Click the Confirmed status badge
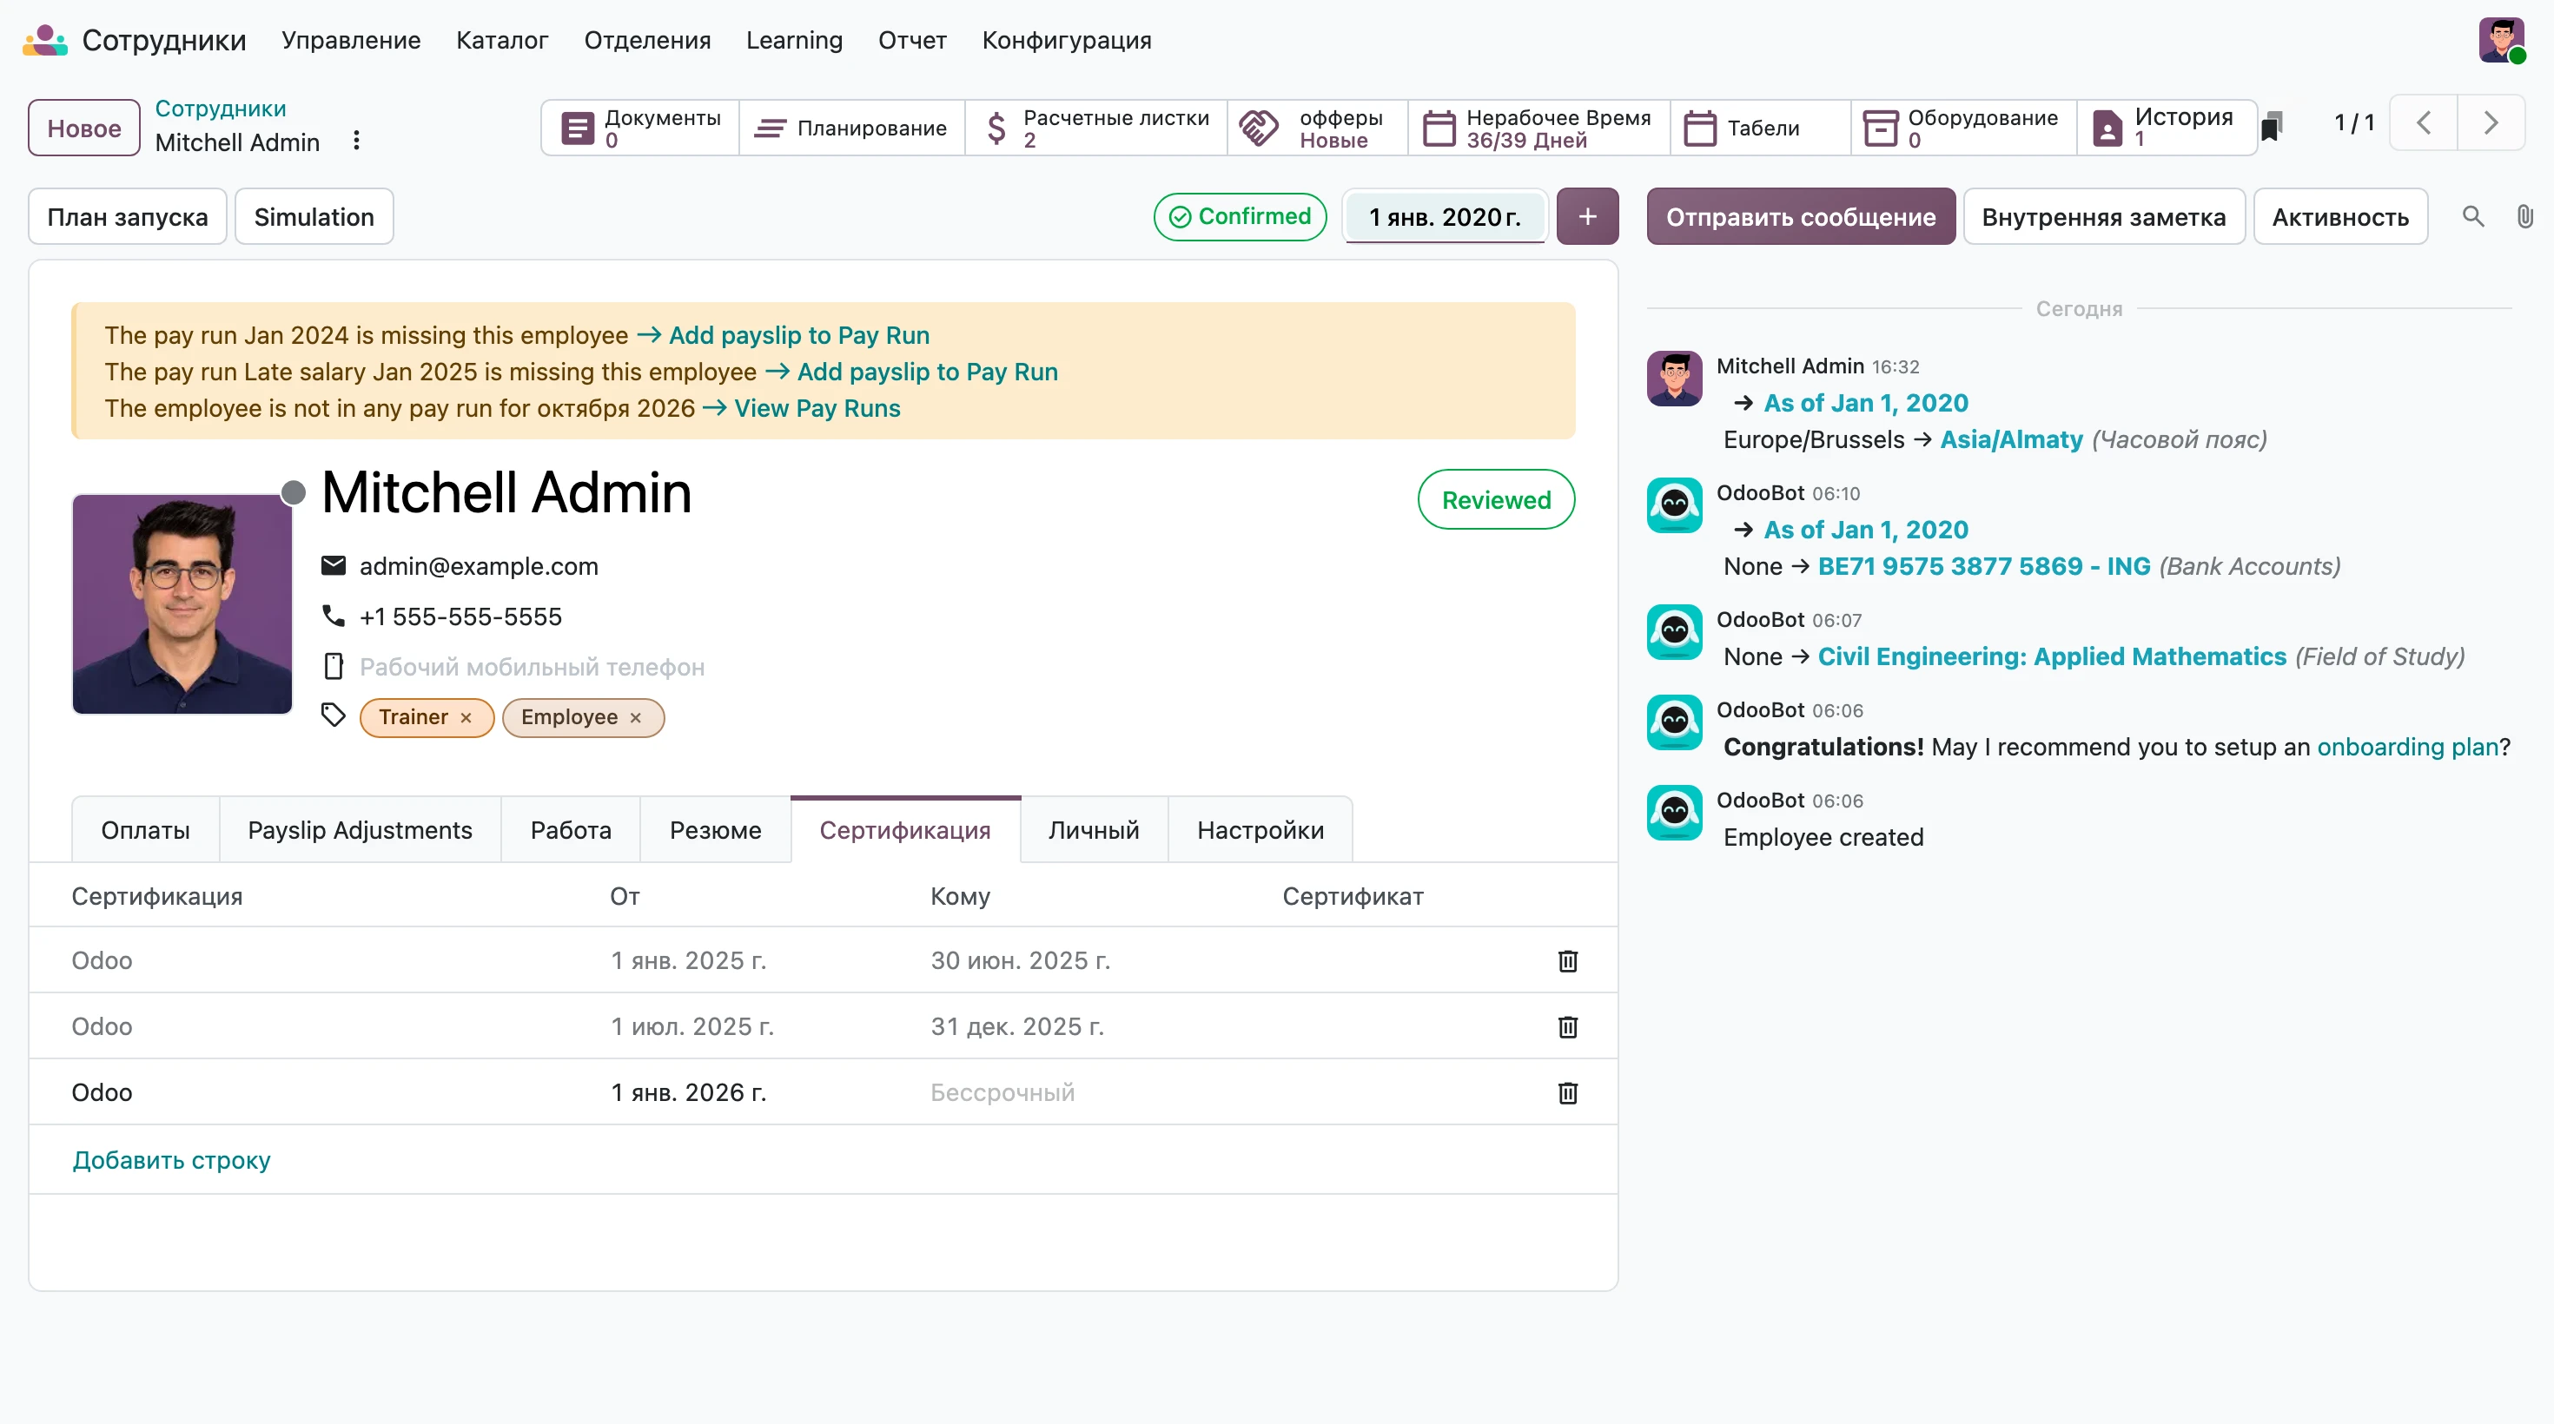This screenshot has width=2554, height=1424. click(1241, 216)
